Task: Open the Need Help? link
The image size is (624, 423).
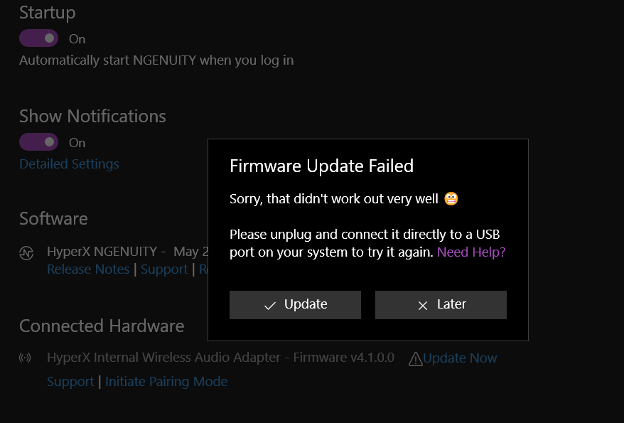Action: click(471, 252)
